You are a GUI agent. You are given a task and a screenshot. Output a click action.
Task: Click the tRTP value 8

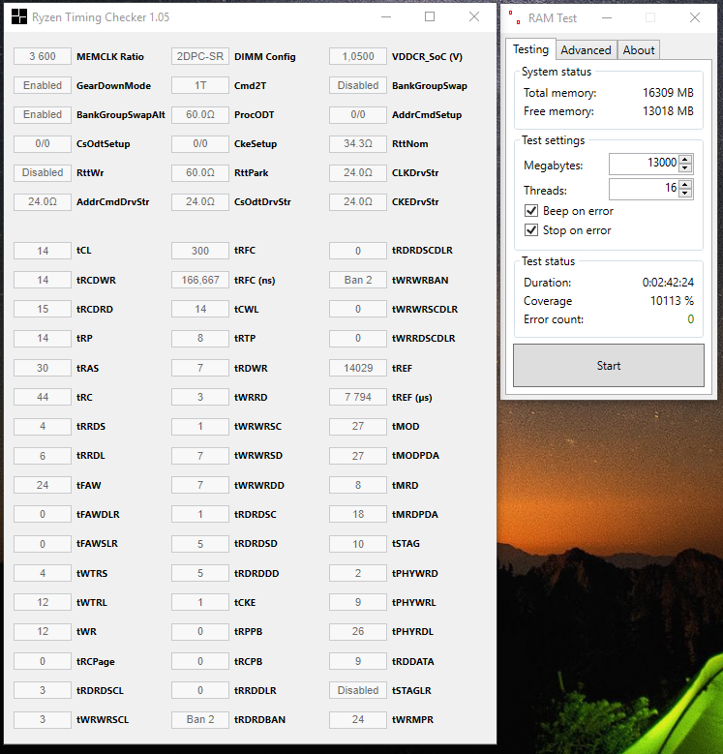click(x=200, y=338)
